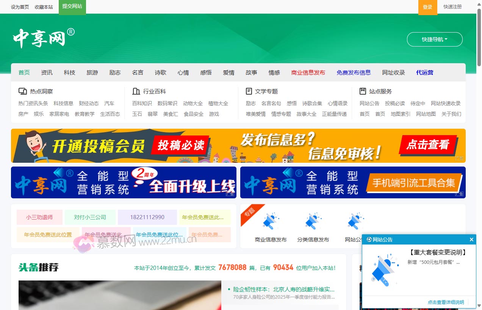Click the 点击查看详细说明 link in the popup
Image resolution: width=482 pixels, height=310 pixels.
tap(446, 302)
